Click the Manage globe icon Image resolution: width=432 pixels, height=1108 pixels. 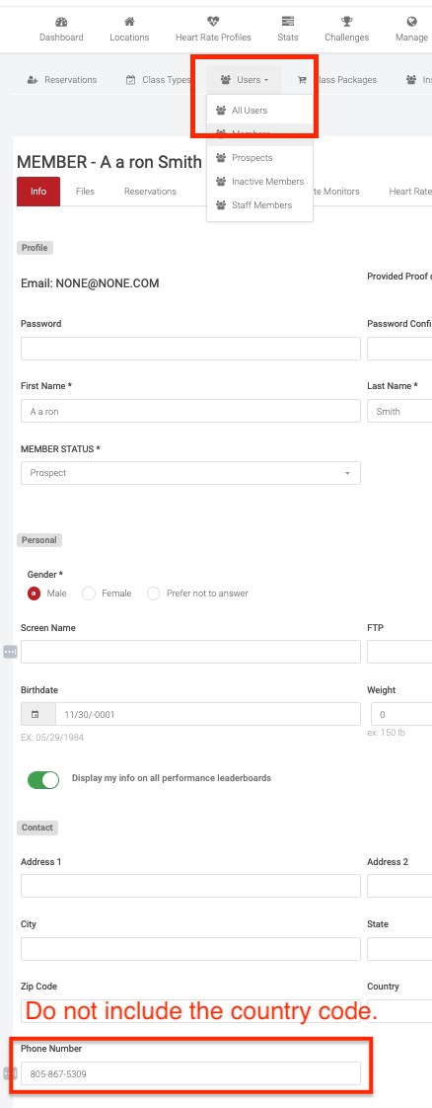click(412, 22)
